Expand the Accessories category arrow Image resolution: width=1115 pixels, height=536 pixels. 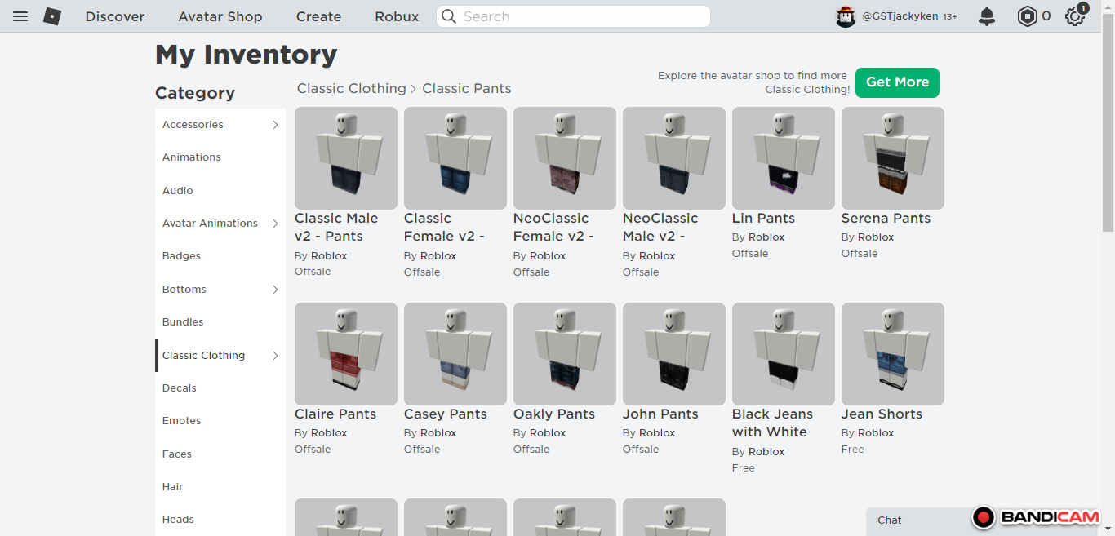(275, 125)
